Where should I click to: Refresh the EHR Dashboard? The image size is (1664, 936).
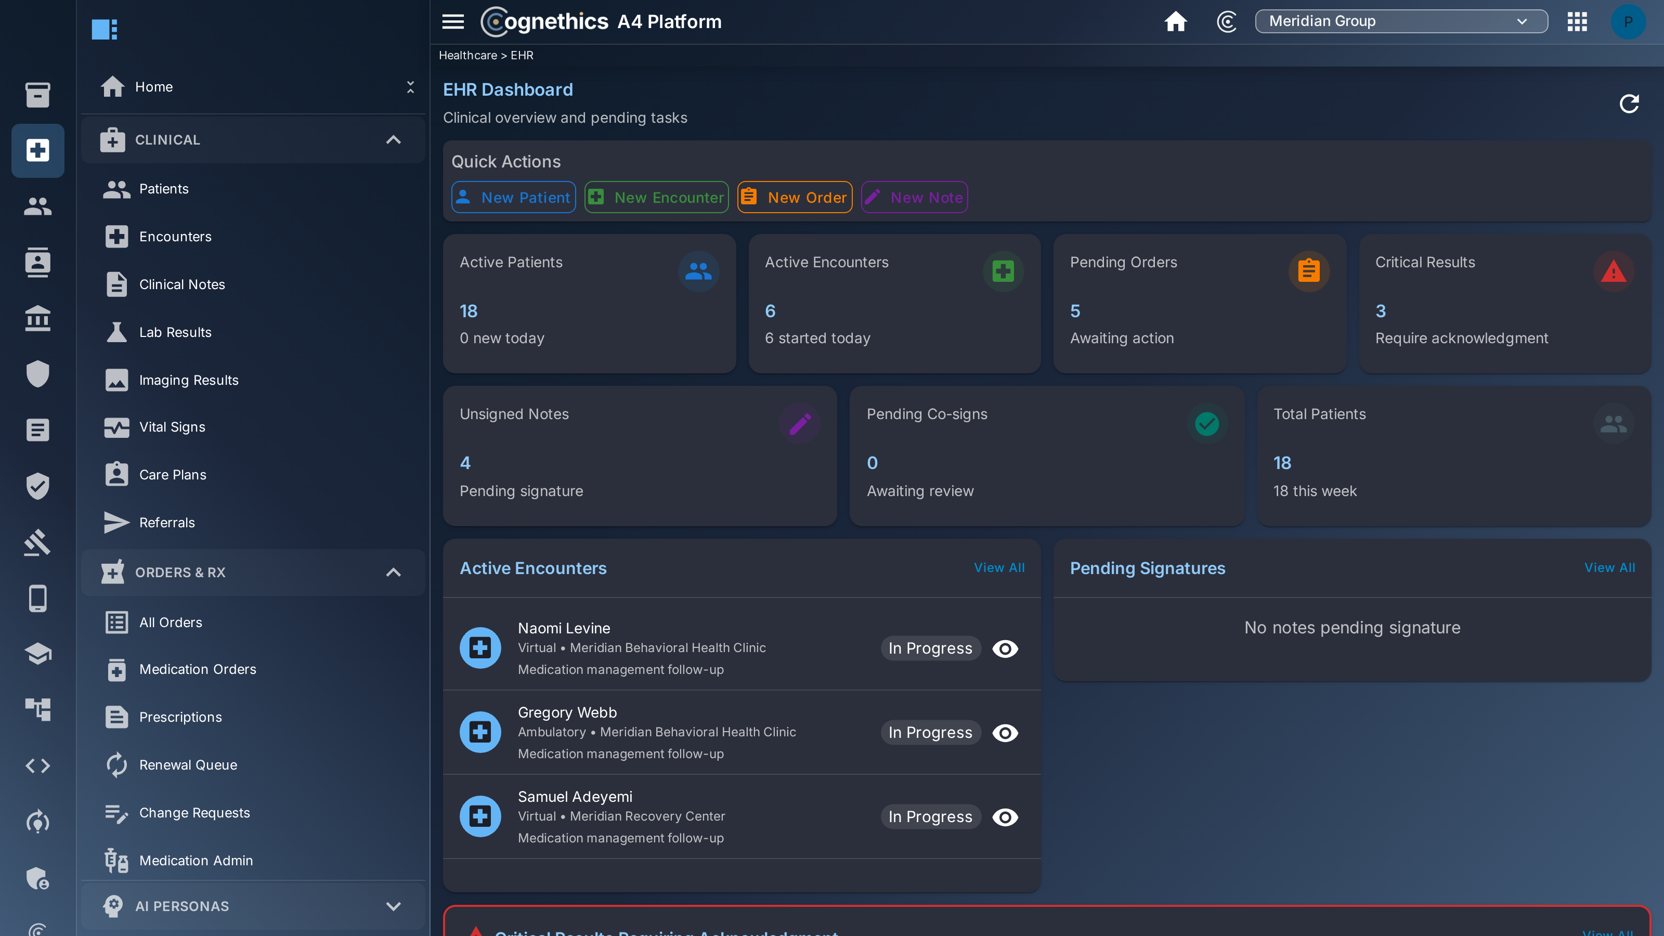click(1629, 103)
